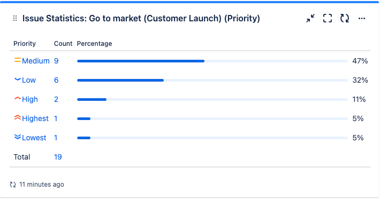Open the gadget's more actions menu
The height and width of the screenshot is (199, 380).
click(362, 18)
